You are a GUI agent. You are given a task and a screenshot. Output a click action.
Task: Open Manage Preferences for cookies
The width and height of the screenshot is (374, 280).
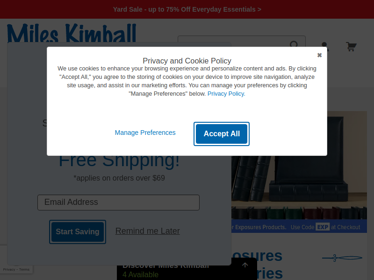tap(145, 133)
